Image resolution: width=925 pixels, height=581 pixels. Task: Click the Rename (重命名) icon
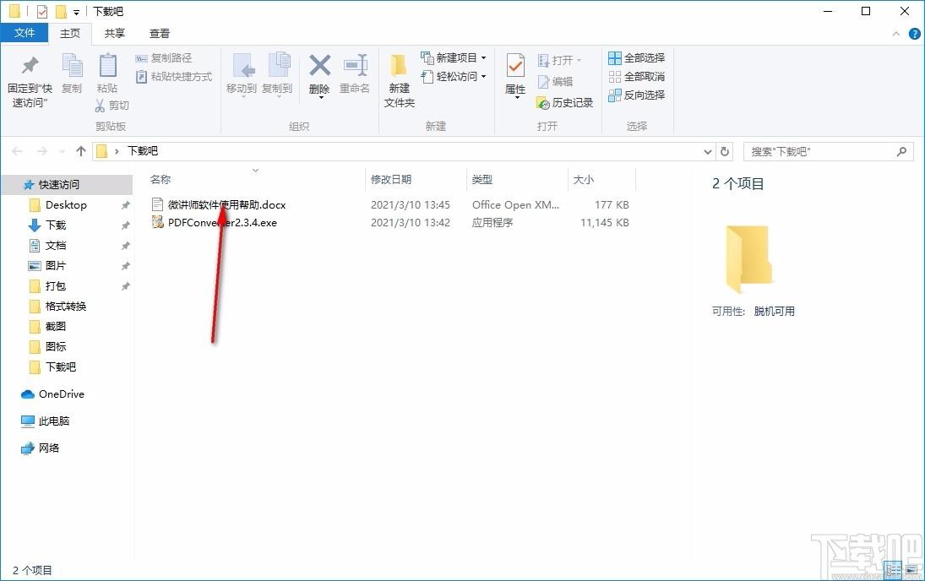pos(355,66)
